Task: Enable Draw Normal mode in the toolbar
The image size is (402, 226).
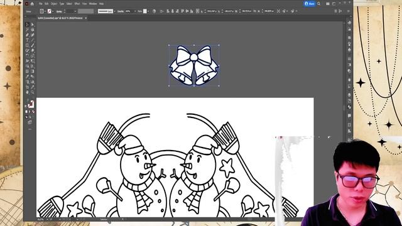Action: 26,117
